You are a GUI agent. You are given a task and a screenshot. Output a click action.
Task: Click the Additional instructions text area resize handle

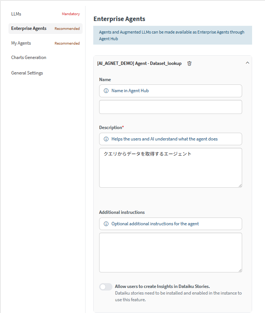[240, 270]
